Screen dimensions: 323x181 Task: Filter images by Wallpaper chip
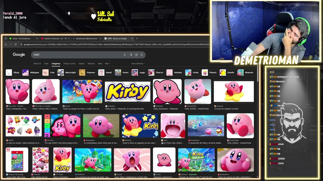click(31, 73)
